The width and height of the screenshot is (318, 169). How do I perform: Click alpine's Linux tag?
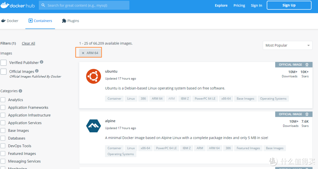[131, 148]
